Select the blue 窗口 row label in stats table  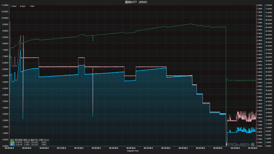pyautogui.click(x=12, y=144)
